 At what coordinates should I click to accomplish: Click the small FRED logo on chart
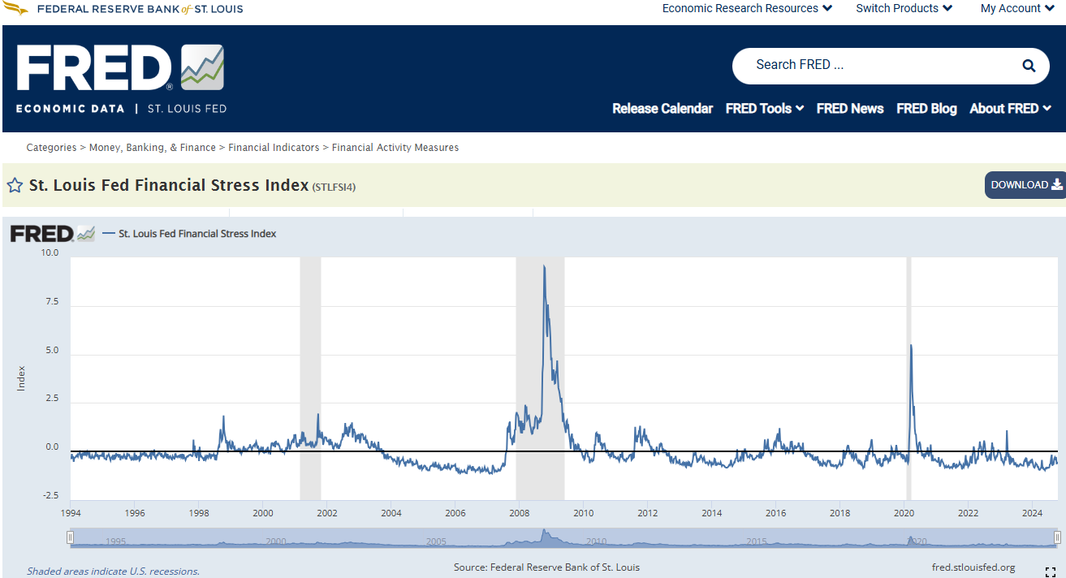[x=52, y=234]
